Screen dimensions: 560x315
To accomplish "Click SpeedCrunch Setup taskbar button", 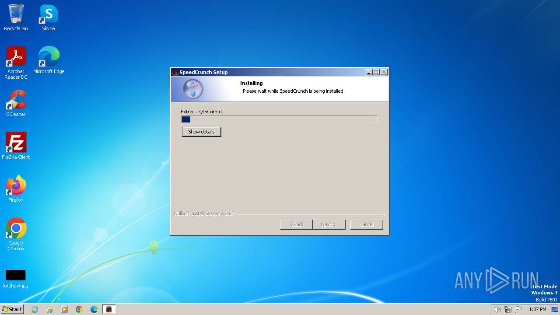I will [109, 309].
